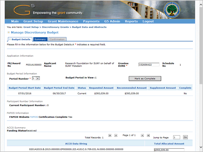Click the Current status cell
Image resolution: width=203 pixels, height=152 pixels.
(x=82, y=93)
